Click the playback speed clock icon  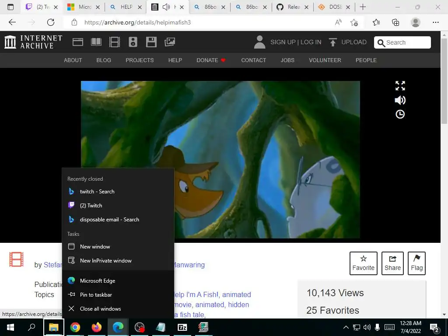[x=400, y=114]
